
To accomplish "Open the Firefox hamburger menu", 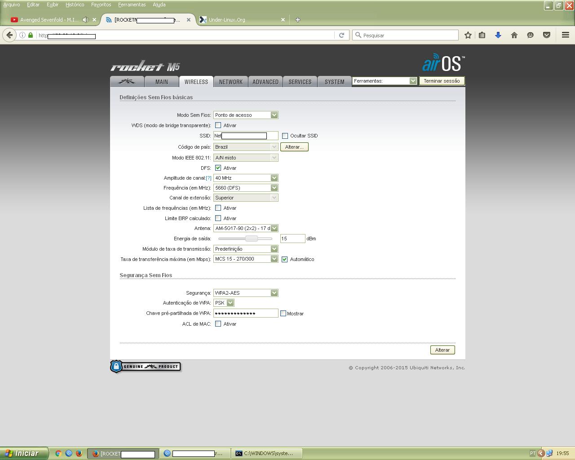I will (566, 35).
